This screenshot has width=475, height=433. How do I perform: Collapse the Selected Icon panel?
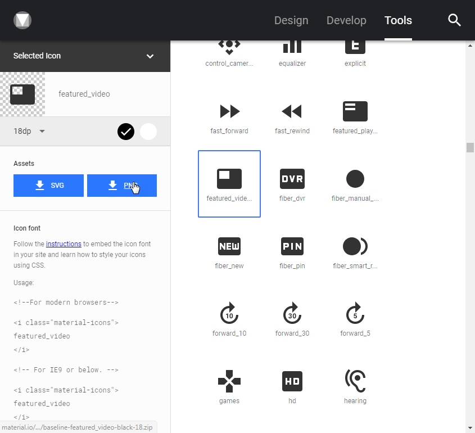150,56
